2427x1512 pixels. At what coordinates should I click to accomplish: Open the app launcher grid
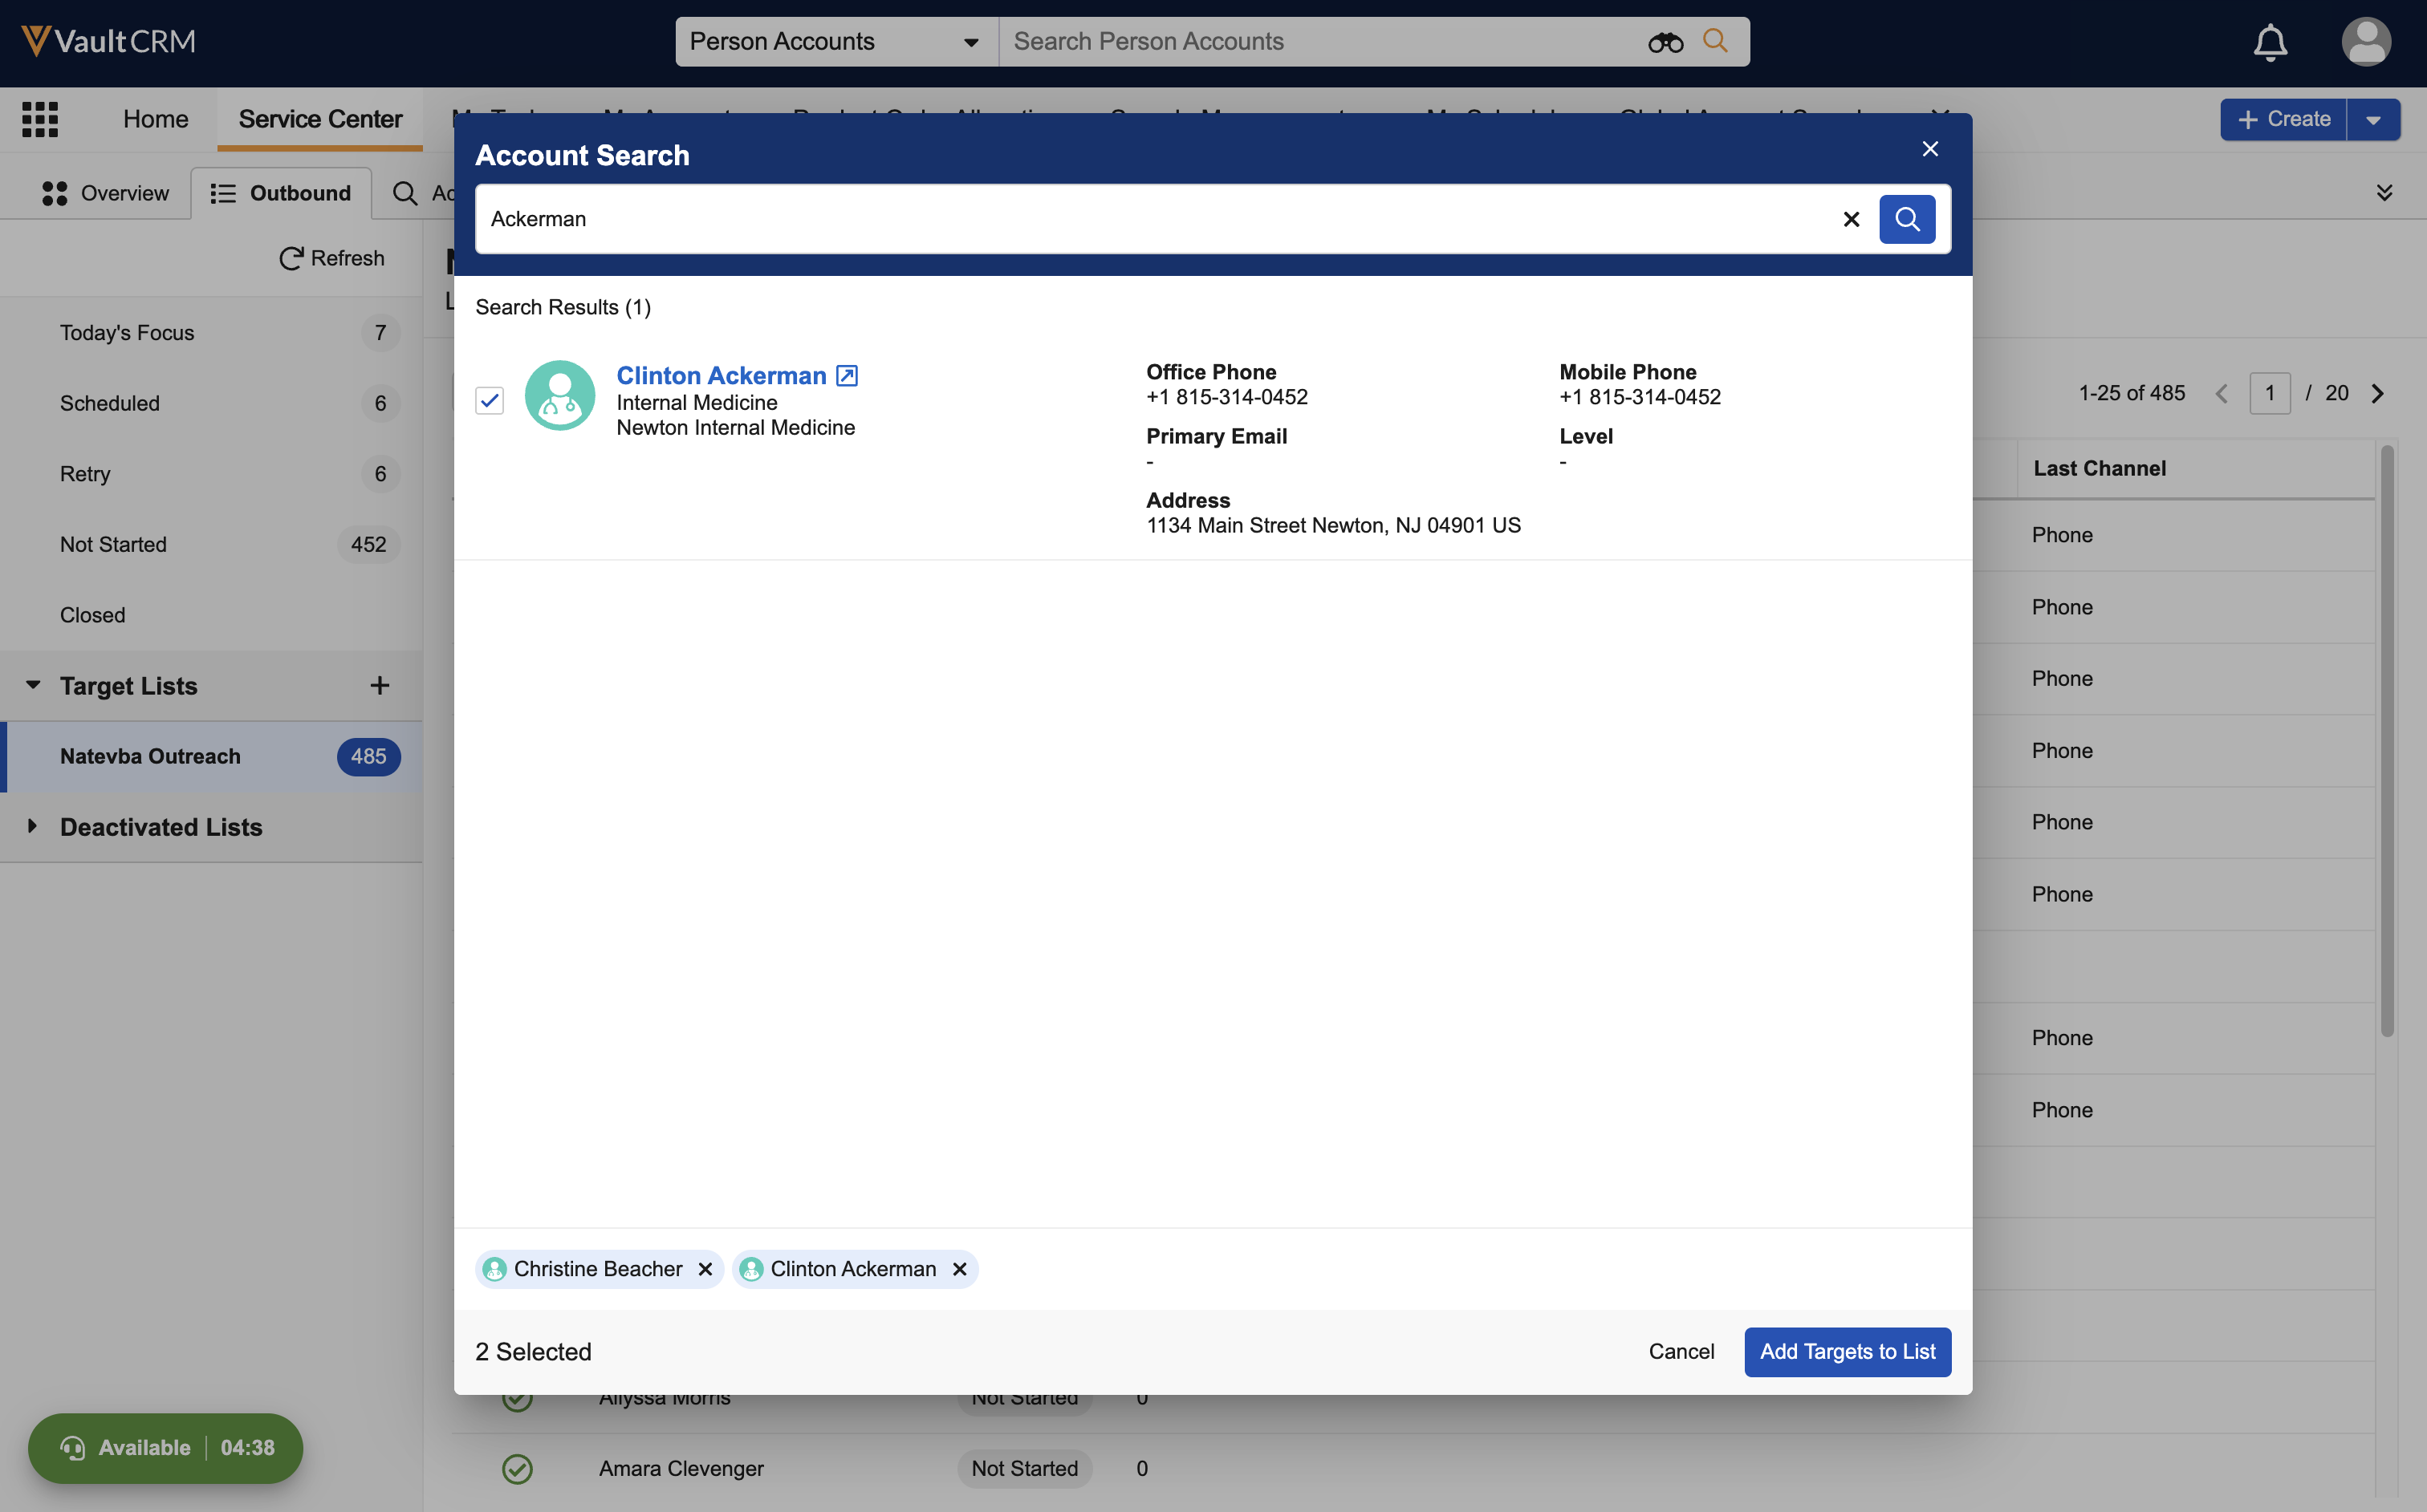40,119
